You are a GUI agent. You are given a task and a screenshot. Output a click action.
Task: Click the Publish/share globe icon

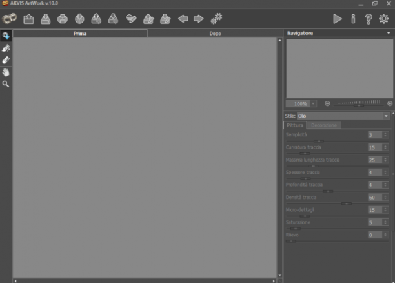tap(79, 19)
